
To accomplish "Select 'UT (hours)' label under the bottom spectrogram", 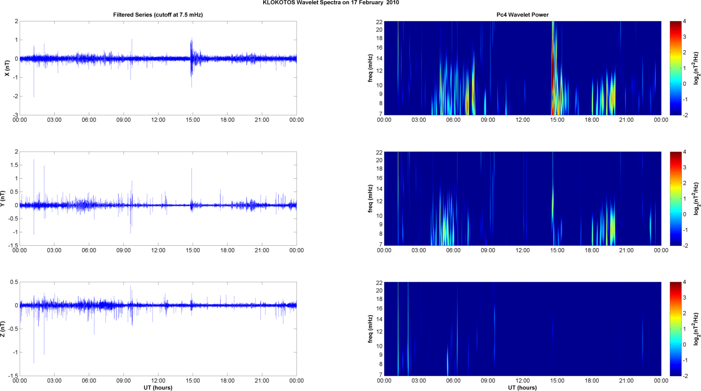I will tap(522, 388).
